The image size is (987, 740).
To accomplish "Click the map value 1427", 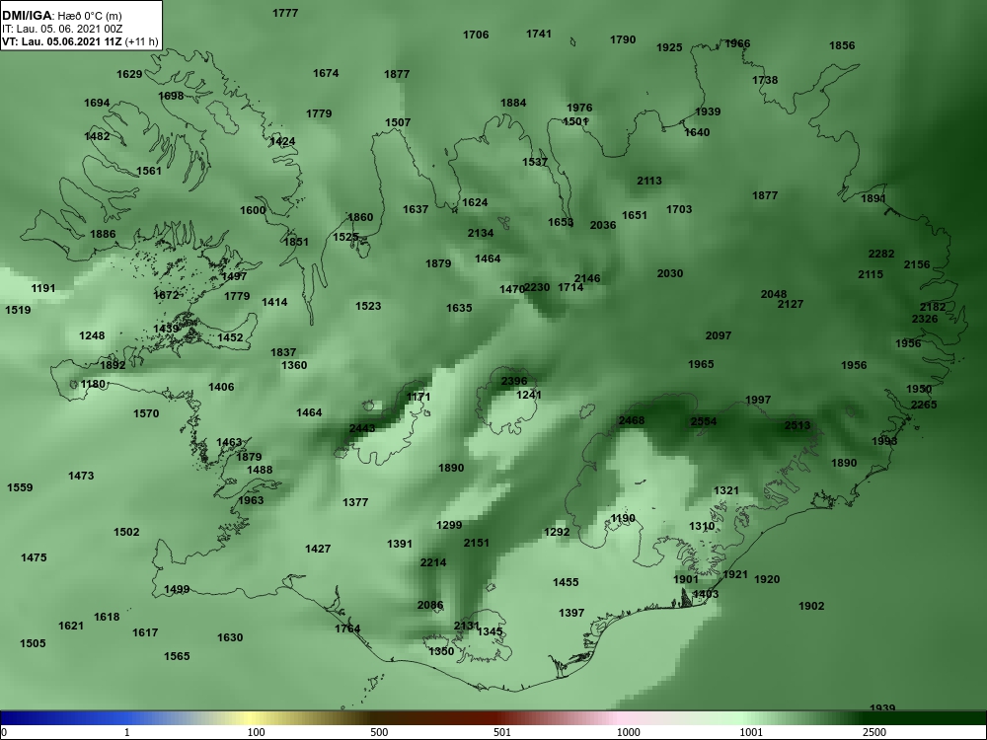I will [x=318, y=549].
